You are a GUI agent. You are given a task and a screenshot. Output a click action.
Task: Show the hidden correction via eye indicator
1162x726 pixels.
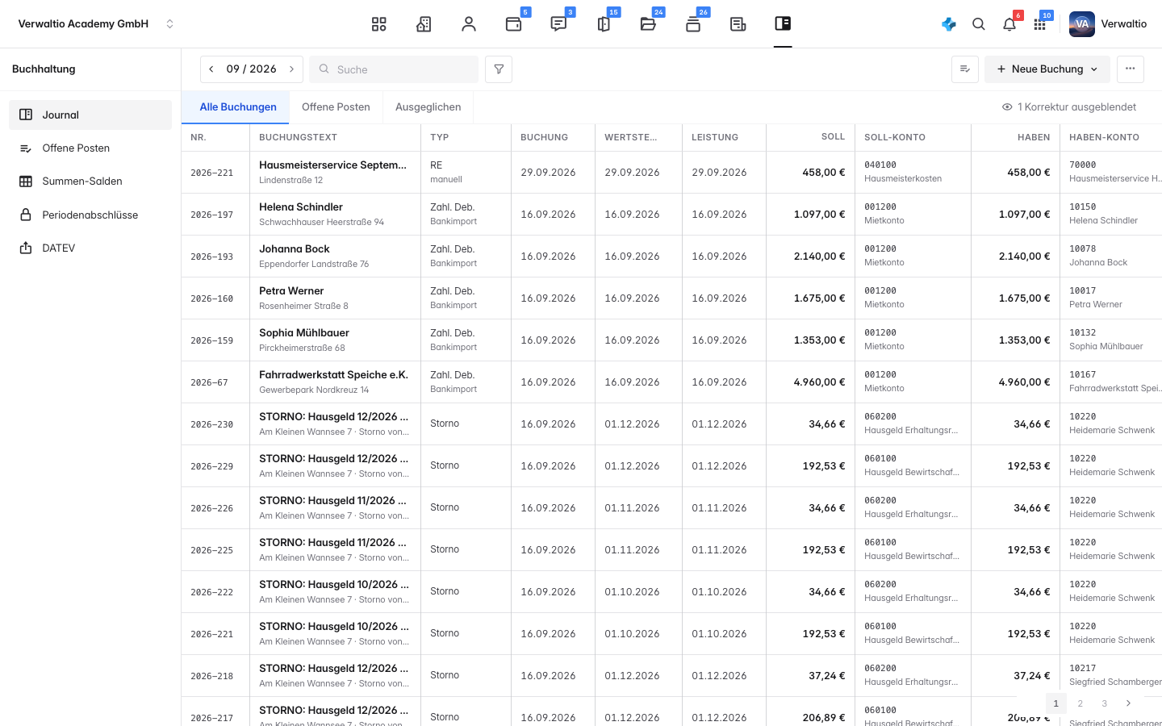point(1068,106)
